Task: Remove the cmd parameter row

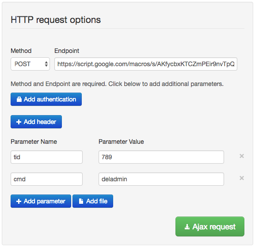Action: coord(242,178)
